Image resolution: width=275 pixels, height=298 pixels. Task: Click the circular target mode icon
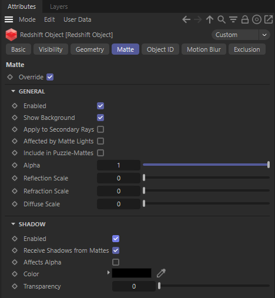tap(257, 19)
